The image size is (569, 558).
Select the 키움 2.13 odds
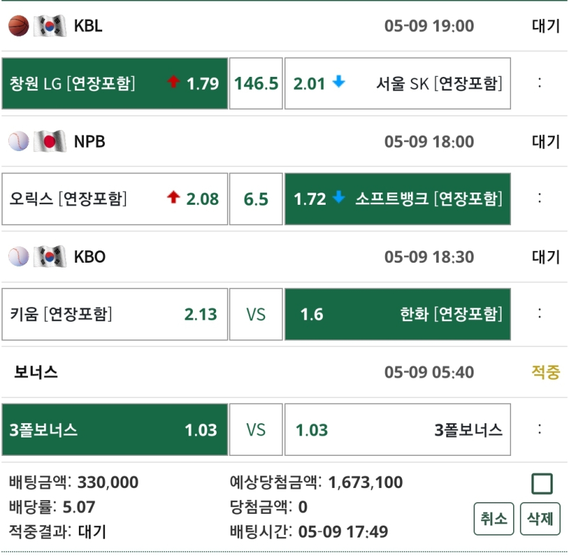click(x=114, y=314)
